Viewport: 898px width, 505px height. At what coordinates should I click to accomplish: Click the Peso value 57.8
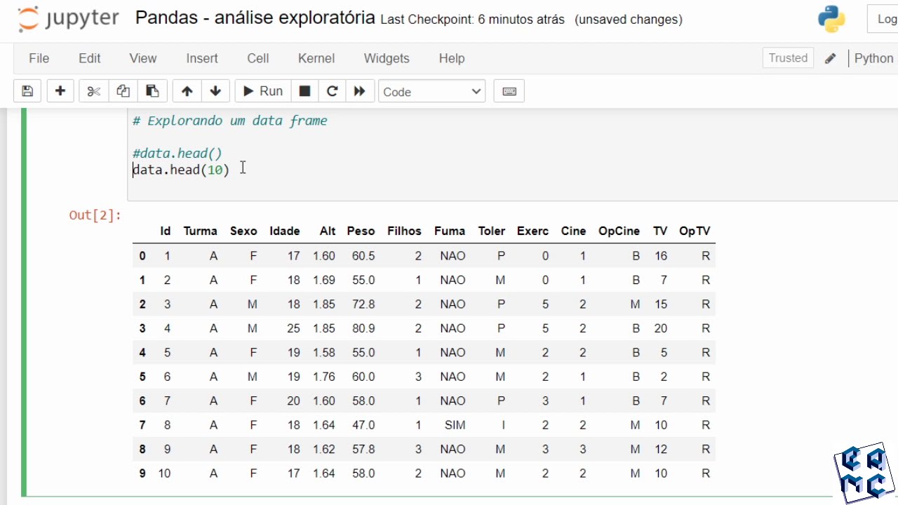(x=363, y=449)
